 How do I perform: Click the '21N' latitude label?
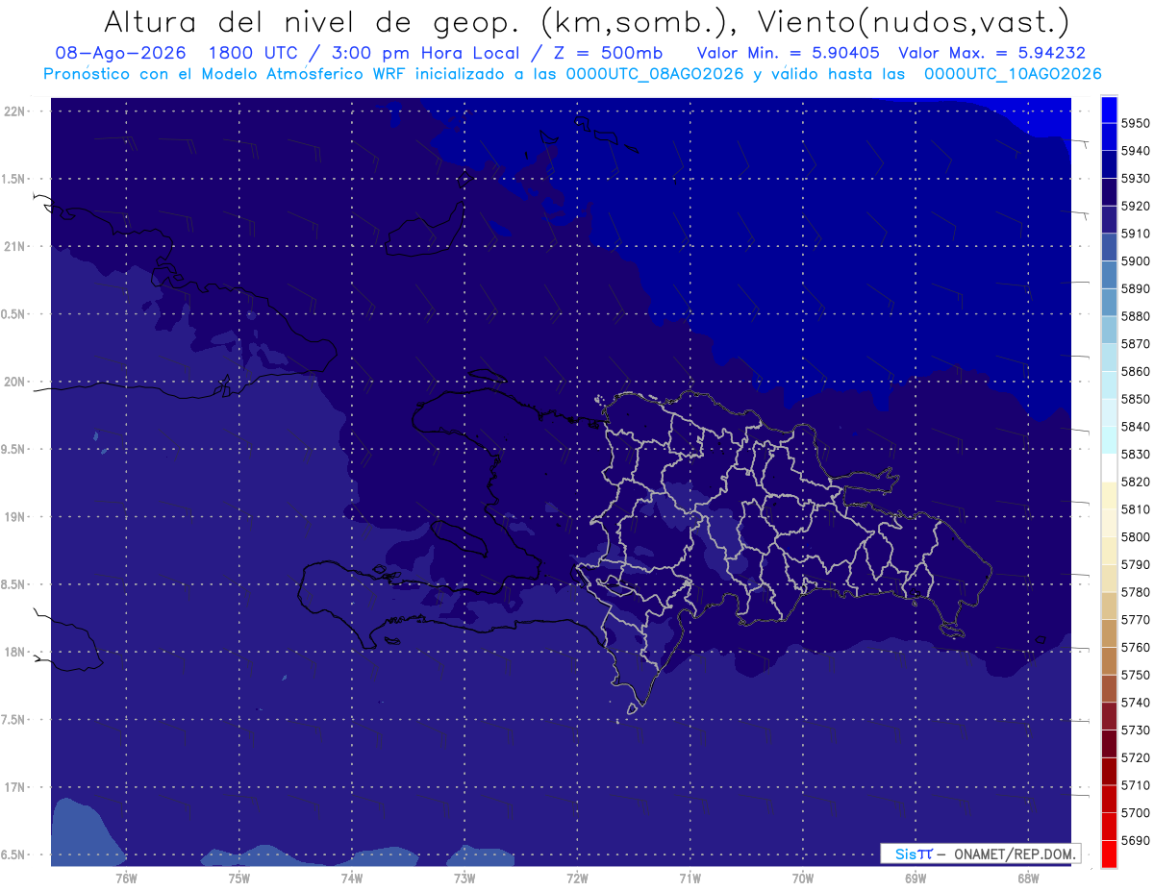point(14,246)
